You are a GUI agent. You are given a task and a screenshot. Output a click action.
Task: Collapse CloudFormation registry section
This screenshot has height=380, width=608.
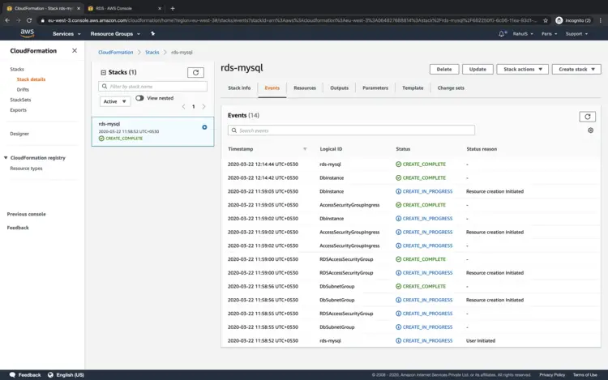tap(6, 158)
